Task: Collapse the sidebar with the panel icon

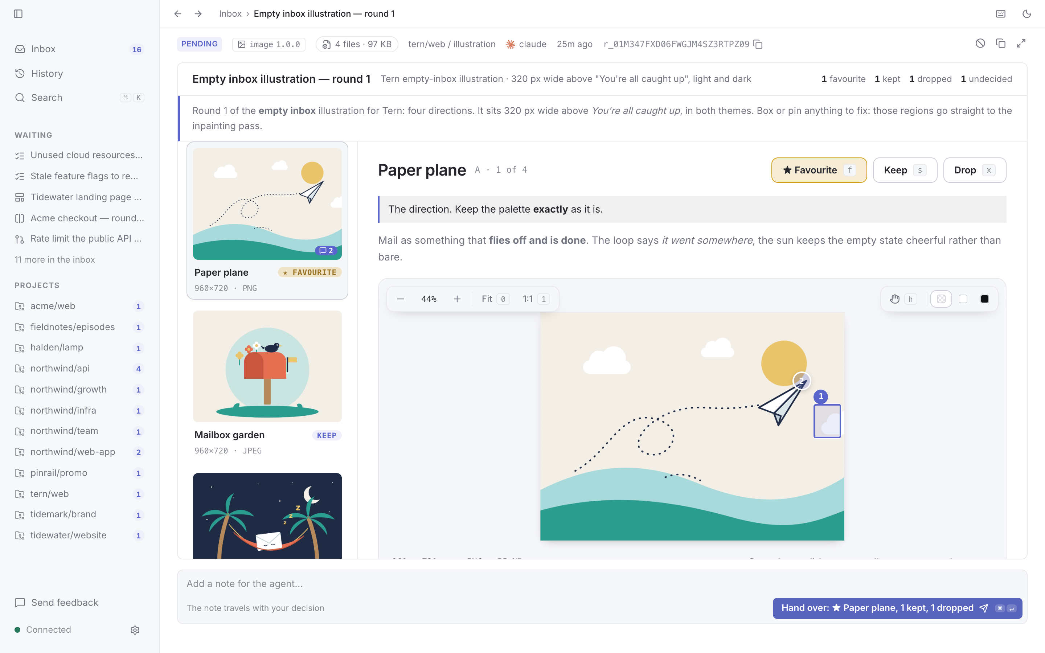Action: pos(18,14)
